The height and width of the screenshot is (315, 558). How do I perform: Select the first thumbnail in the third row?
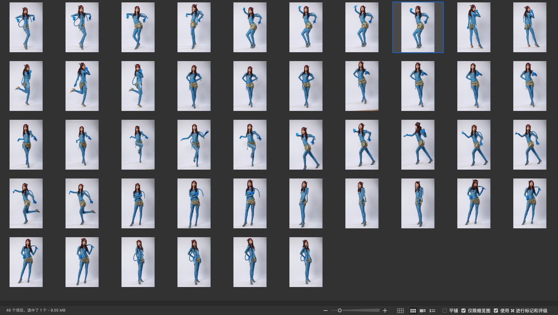26,145
